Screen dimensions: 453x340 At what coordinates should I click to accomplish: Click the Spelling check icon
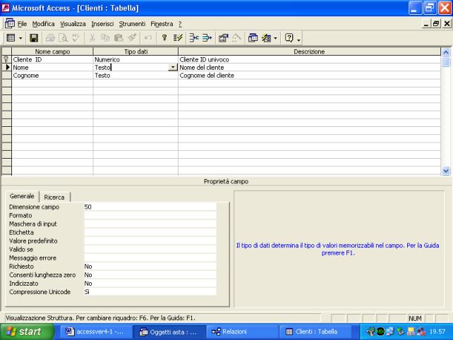(x=76, y=38)
